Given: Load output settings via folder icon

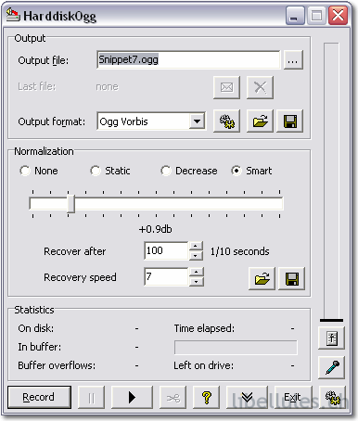Looking at the screenshot, I should 260,121.
